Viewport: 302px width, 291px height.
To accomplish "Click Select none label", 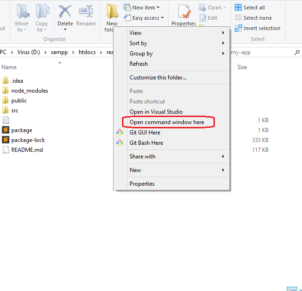I will coord(258,18).
